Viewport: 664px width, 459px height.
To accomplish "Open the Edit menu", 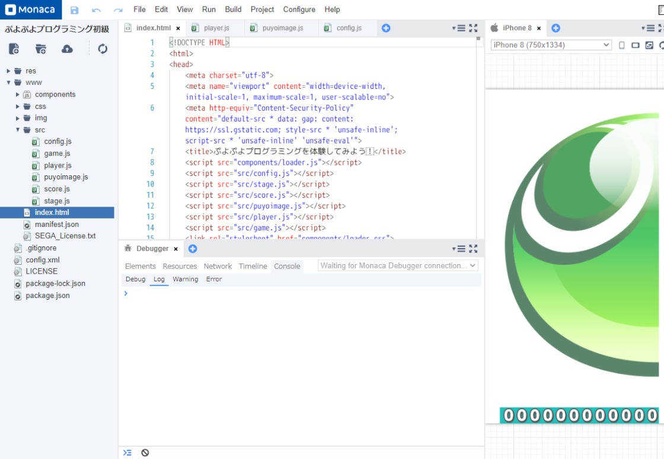I will coord(161,9).
